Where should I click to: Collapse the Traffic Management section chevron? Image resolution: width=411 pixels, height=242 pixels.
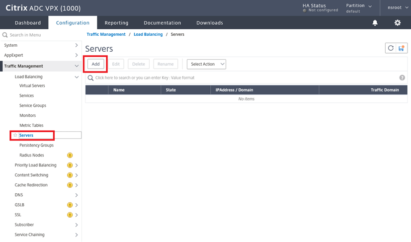coord(77,66)
